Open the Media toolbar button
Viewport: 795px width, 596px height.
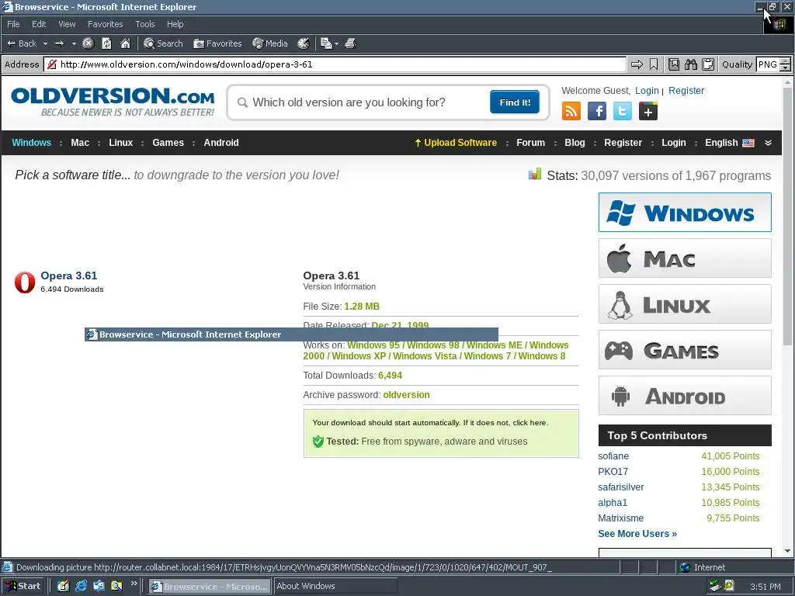[x=270, y=43]
